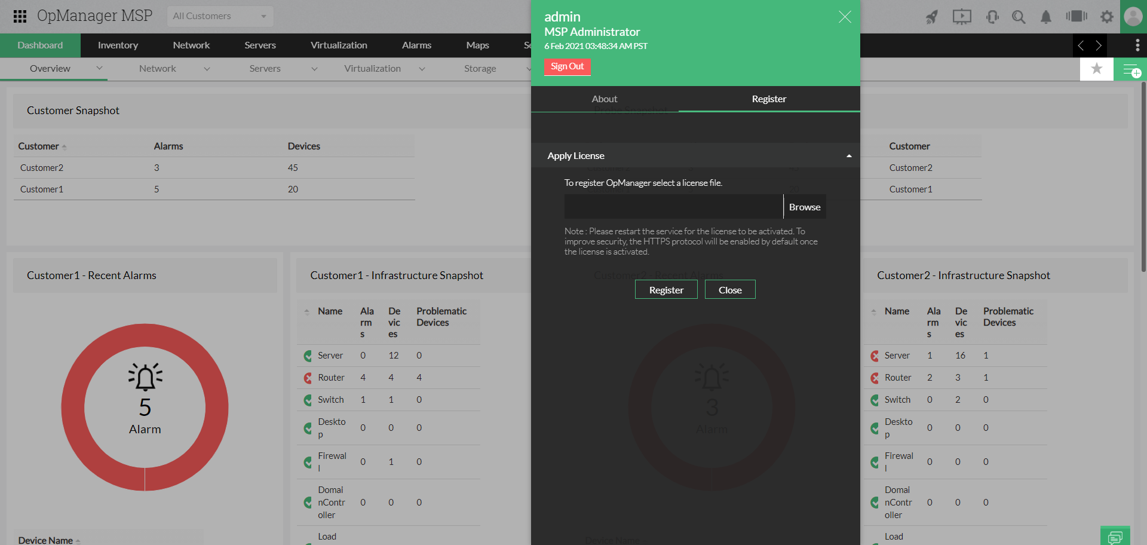This screenshot has width=1147, height=545.
Task: Click the rocket quick-start icon
Action: pos(932,17)
